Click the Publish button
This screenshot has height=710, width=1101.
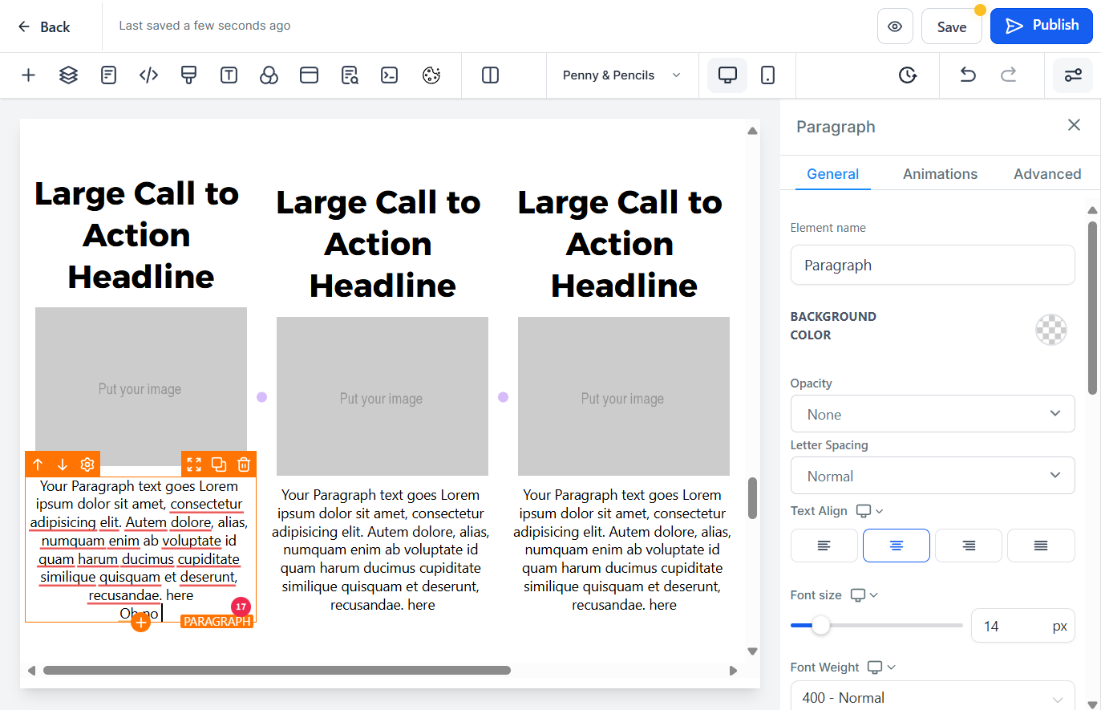coord(1042,26)
